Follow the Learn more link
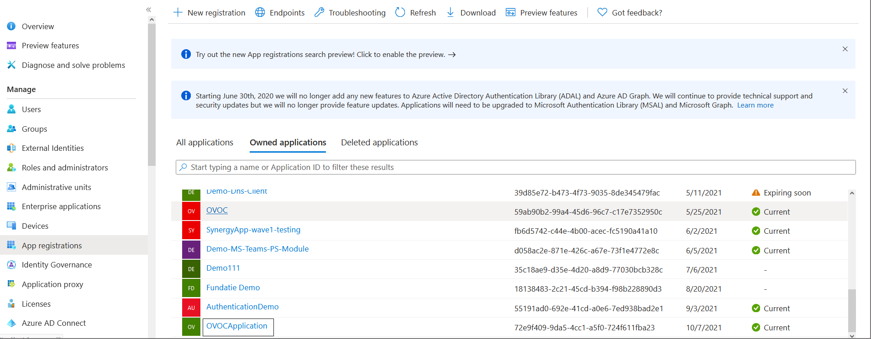Screen dimensions: 871x339 (755, 105)
